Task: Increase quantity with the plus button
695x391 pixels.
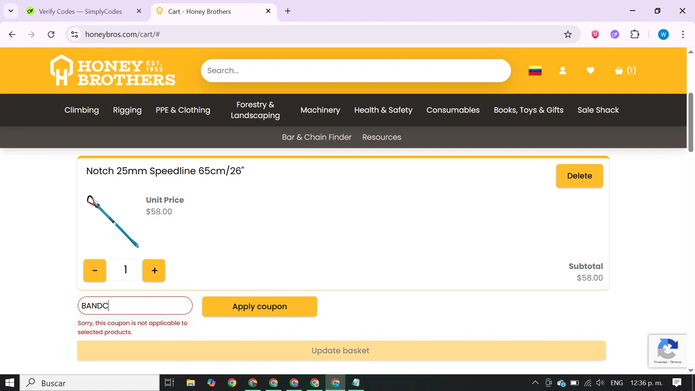Action: [x=154, y=271]
